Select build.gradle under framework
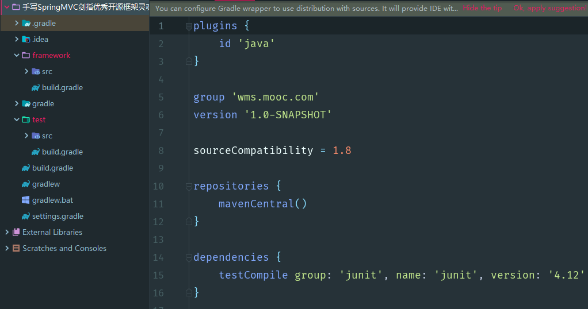This screenshot has height=309, width=588. [62, 88]
